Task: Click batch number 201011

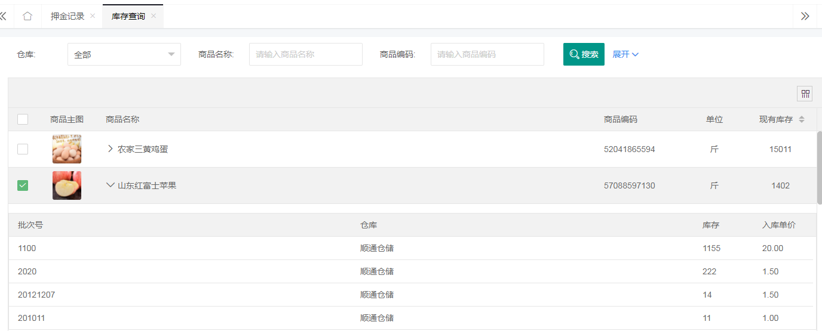Action: (x=31, y=318)
